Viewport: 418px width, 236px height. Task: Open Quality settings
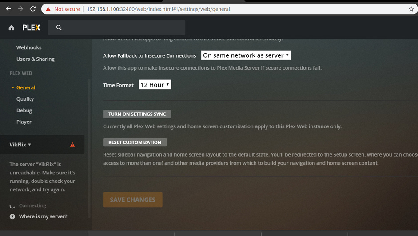25,99
